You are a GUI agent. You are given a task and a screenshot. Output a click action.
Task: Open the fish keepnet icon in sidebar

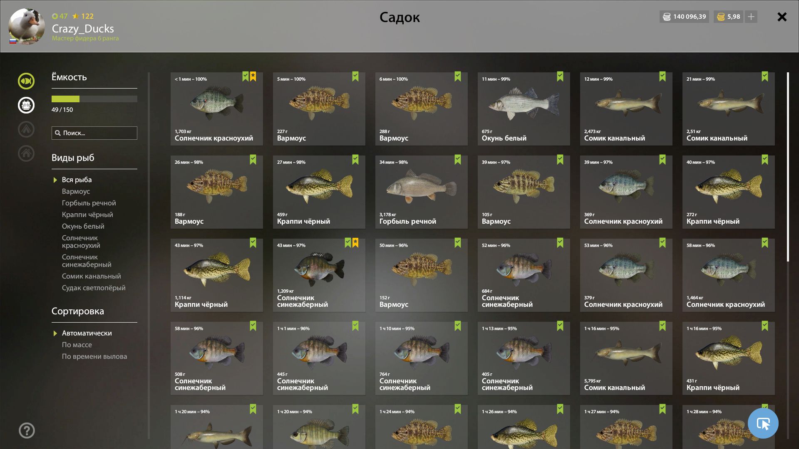click(26, 81)
